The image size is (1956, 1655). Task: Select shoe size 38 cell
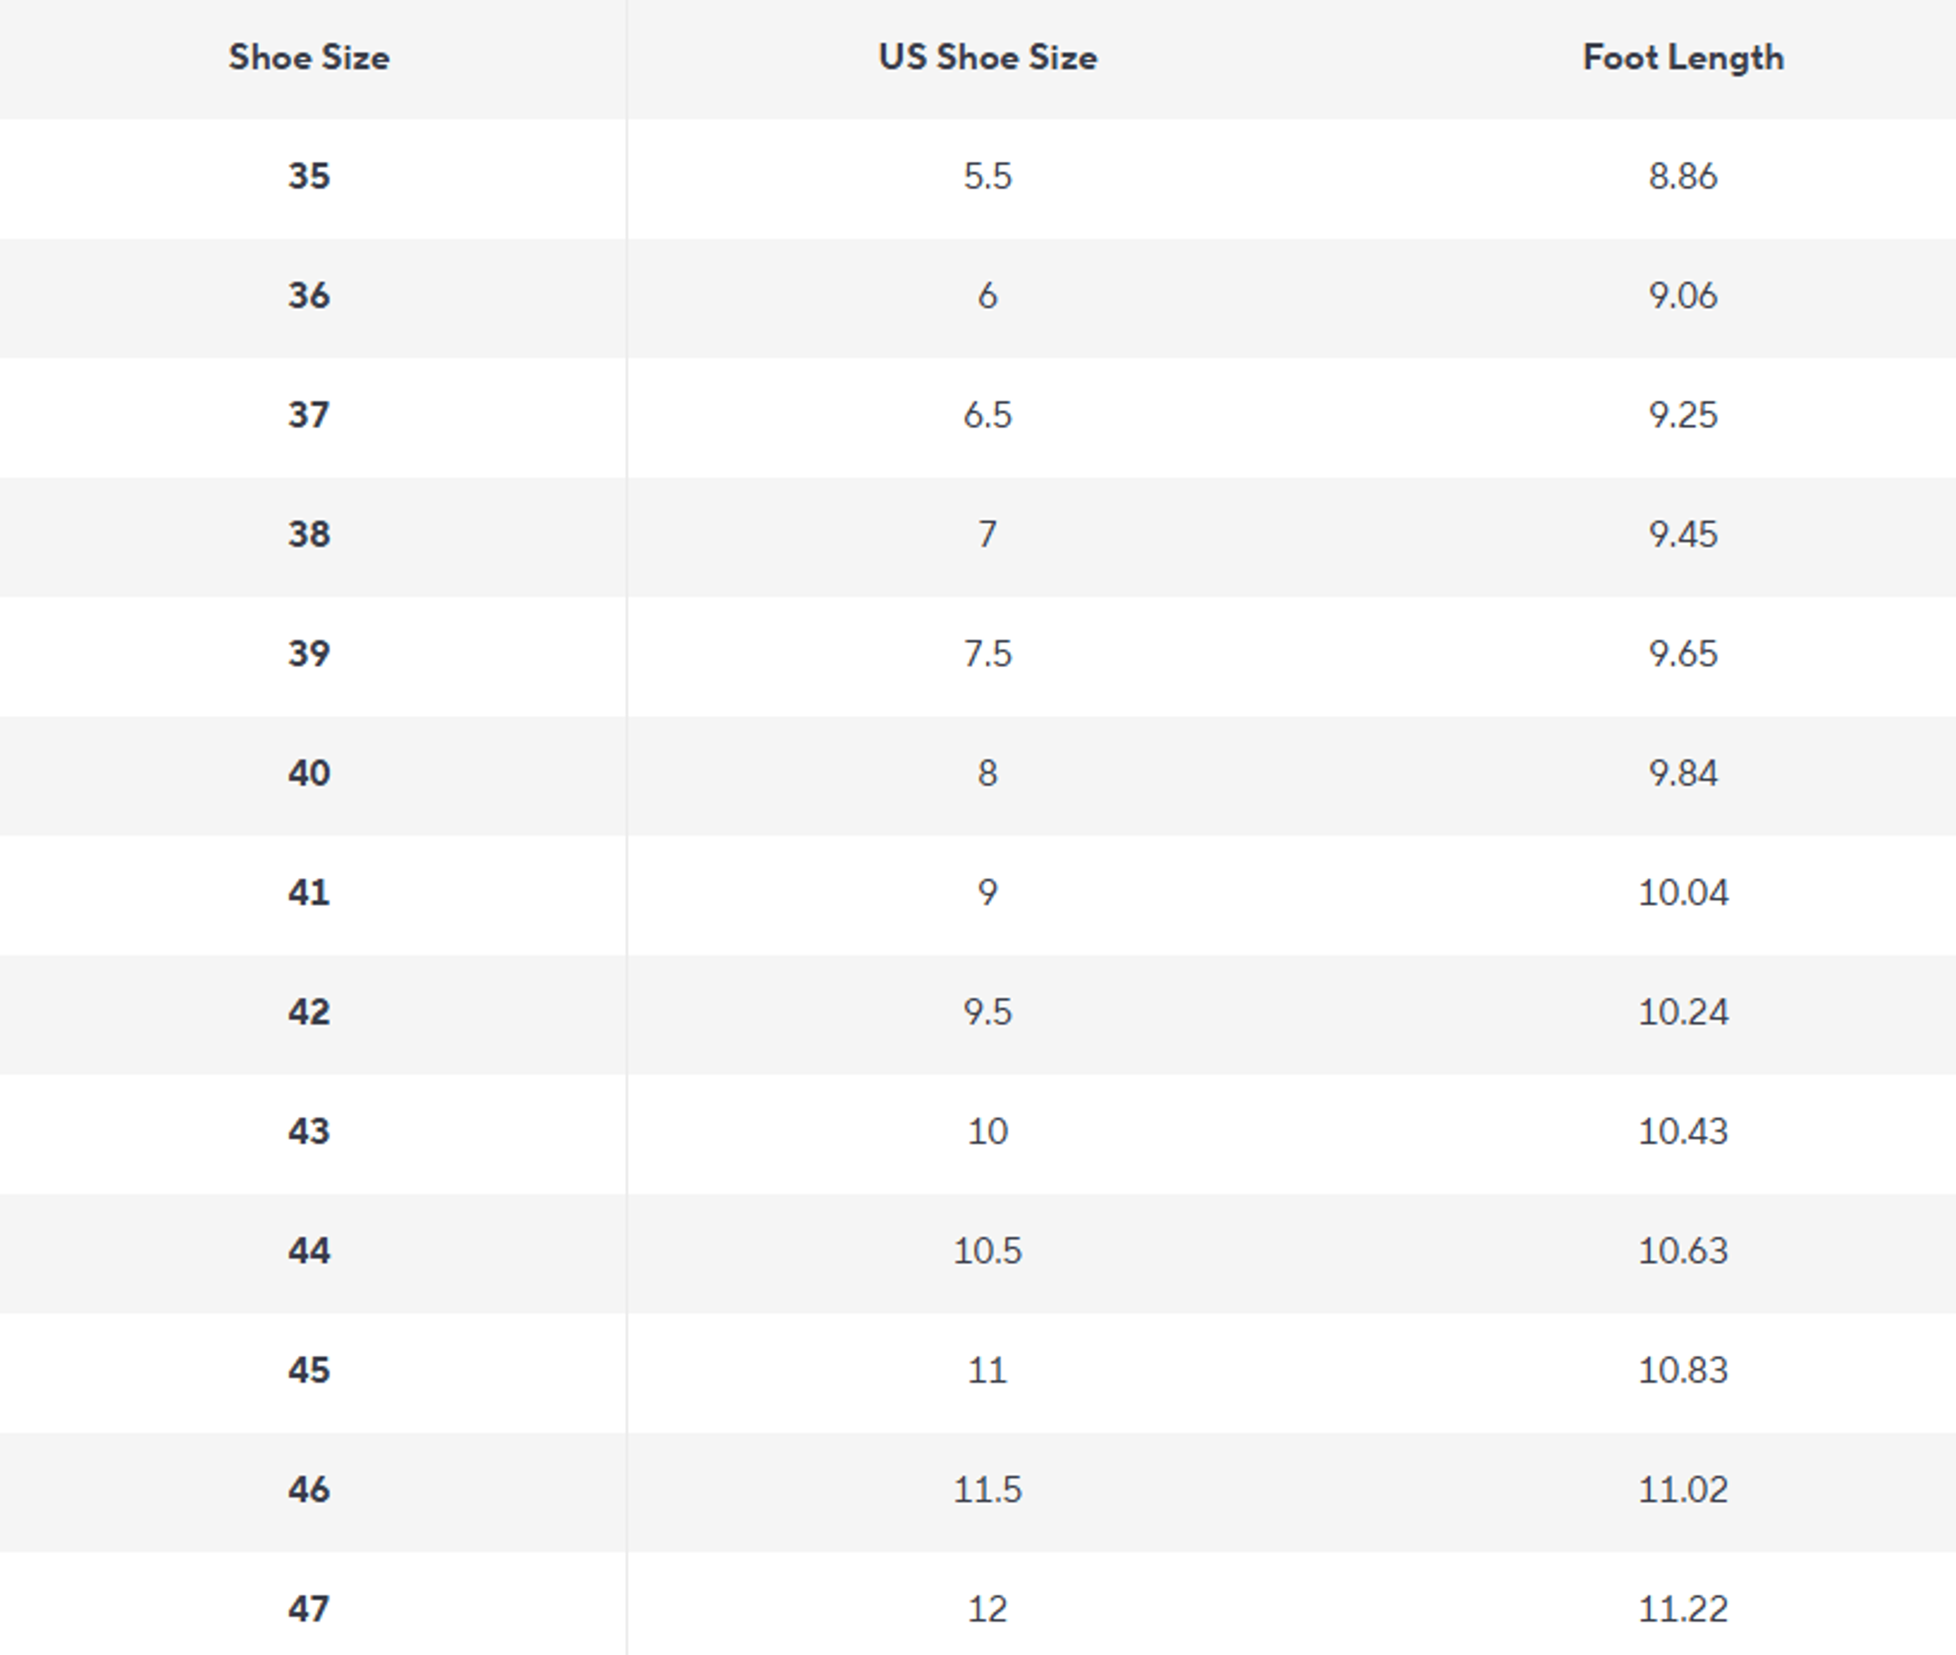point(309,535)
